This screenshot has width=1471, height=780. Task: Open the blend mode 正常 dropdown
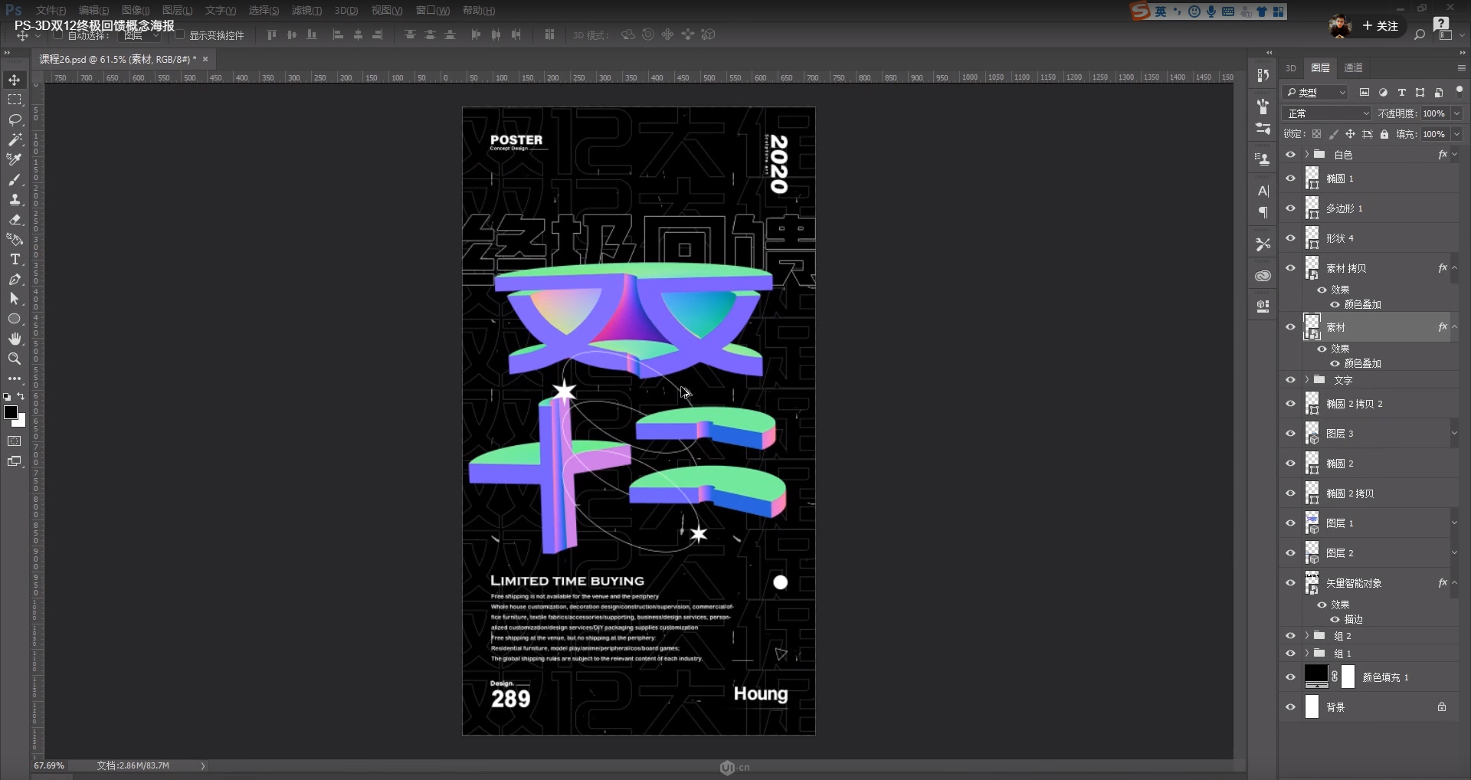click(x=1327, y=113)
